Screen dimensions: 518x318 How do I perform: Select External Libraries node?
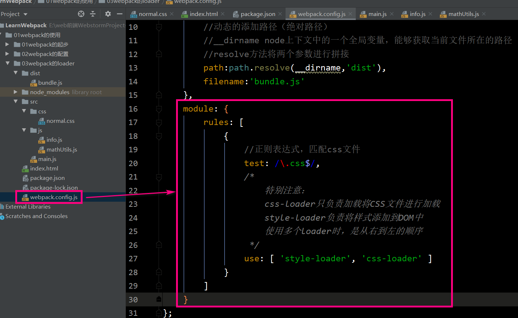pyautogui.click(x=28, y=206)
